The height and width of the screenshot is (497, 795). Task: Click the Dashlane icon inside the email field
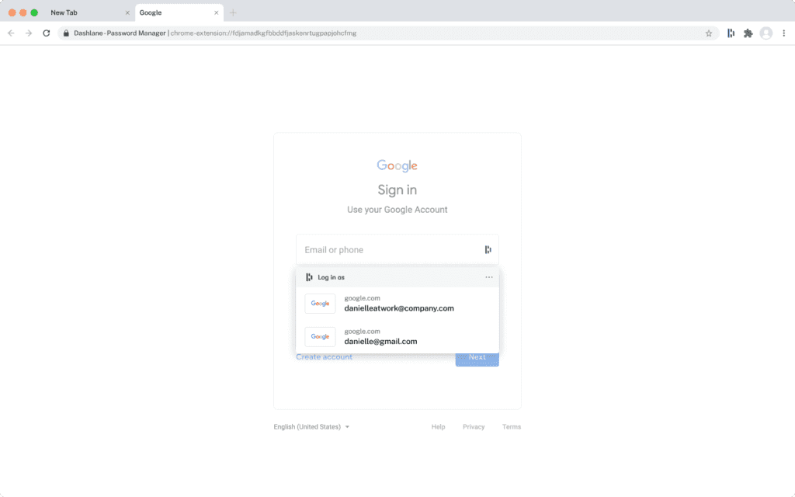(x=488, y=249)
